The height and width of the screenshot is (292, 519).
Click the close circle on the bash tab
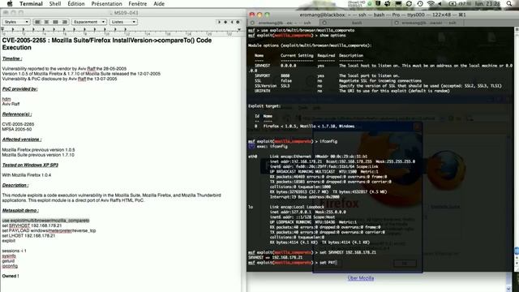pyautogui.click(x=324, y=23)
